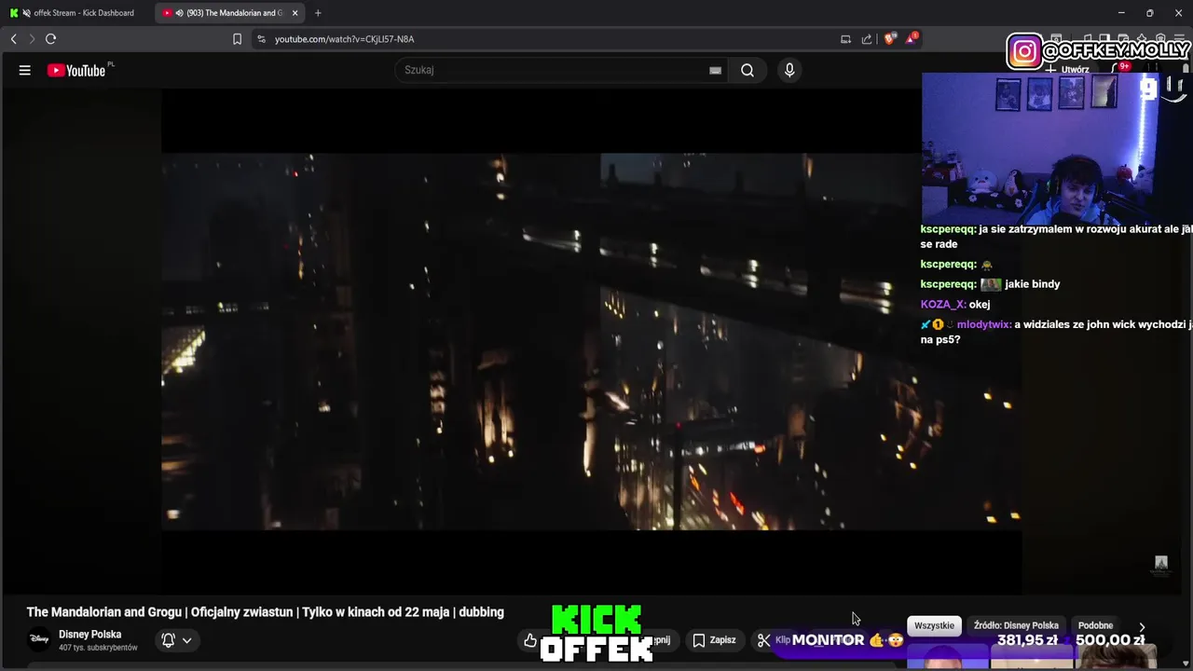This screenshot has height=671, width=1193.
Task: Click the youtube.com URL in the address bar
Action: tap(344, 39)
